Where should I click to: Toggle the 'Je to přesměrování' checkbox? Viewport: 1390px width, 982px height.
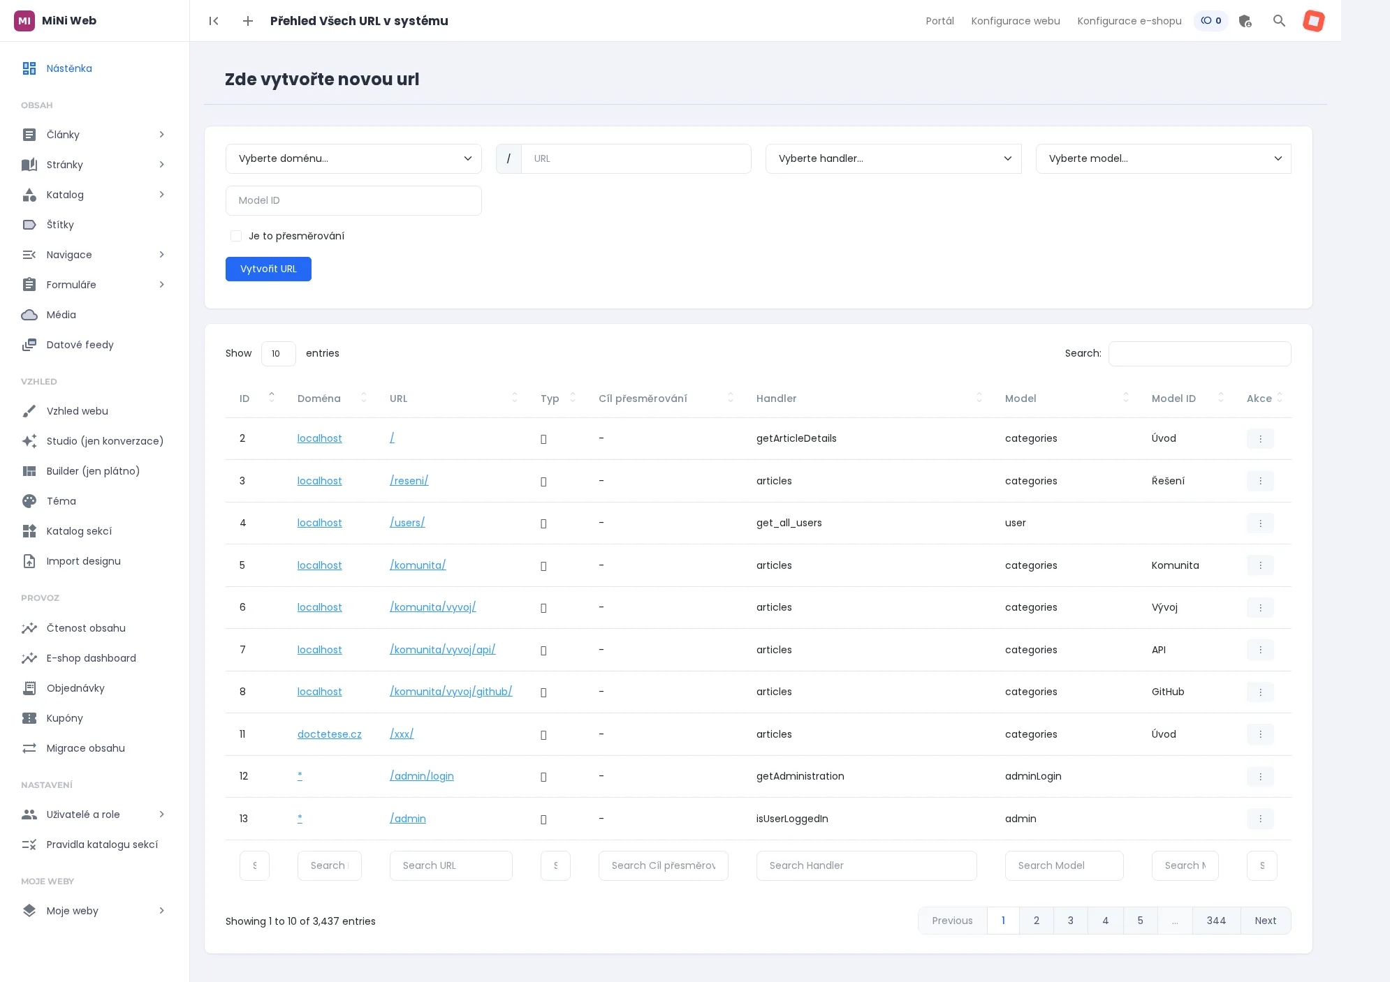[x=236, y=236]
